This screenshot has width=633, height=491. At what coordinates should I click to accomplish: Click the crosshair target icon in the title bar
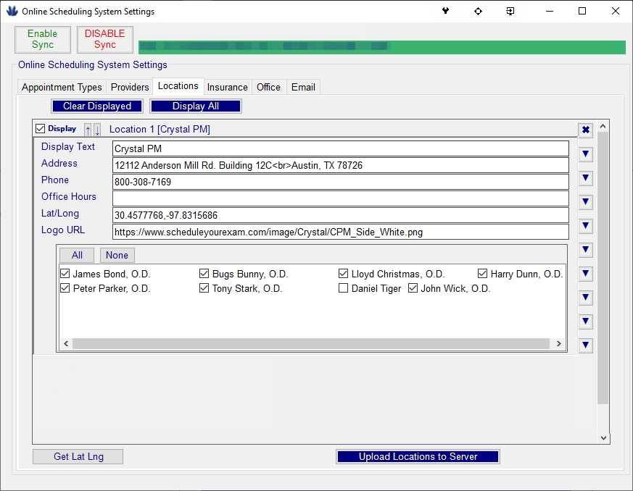[x=478, y=12]
